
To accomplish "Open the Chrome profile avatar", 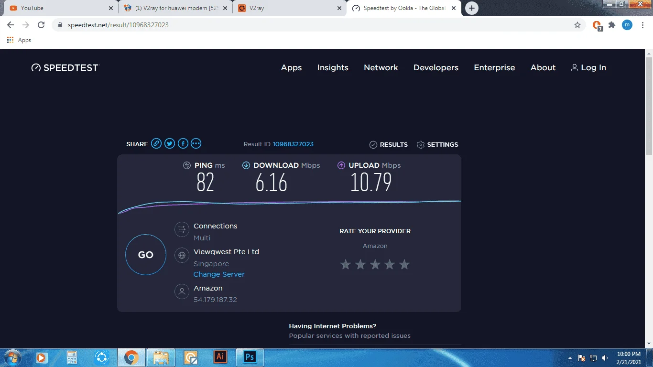I will (627, 25).
